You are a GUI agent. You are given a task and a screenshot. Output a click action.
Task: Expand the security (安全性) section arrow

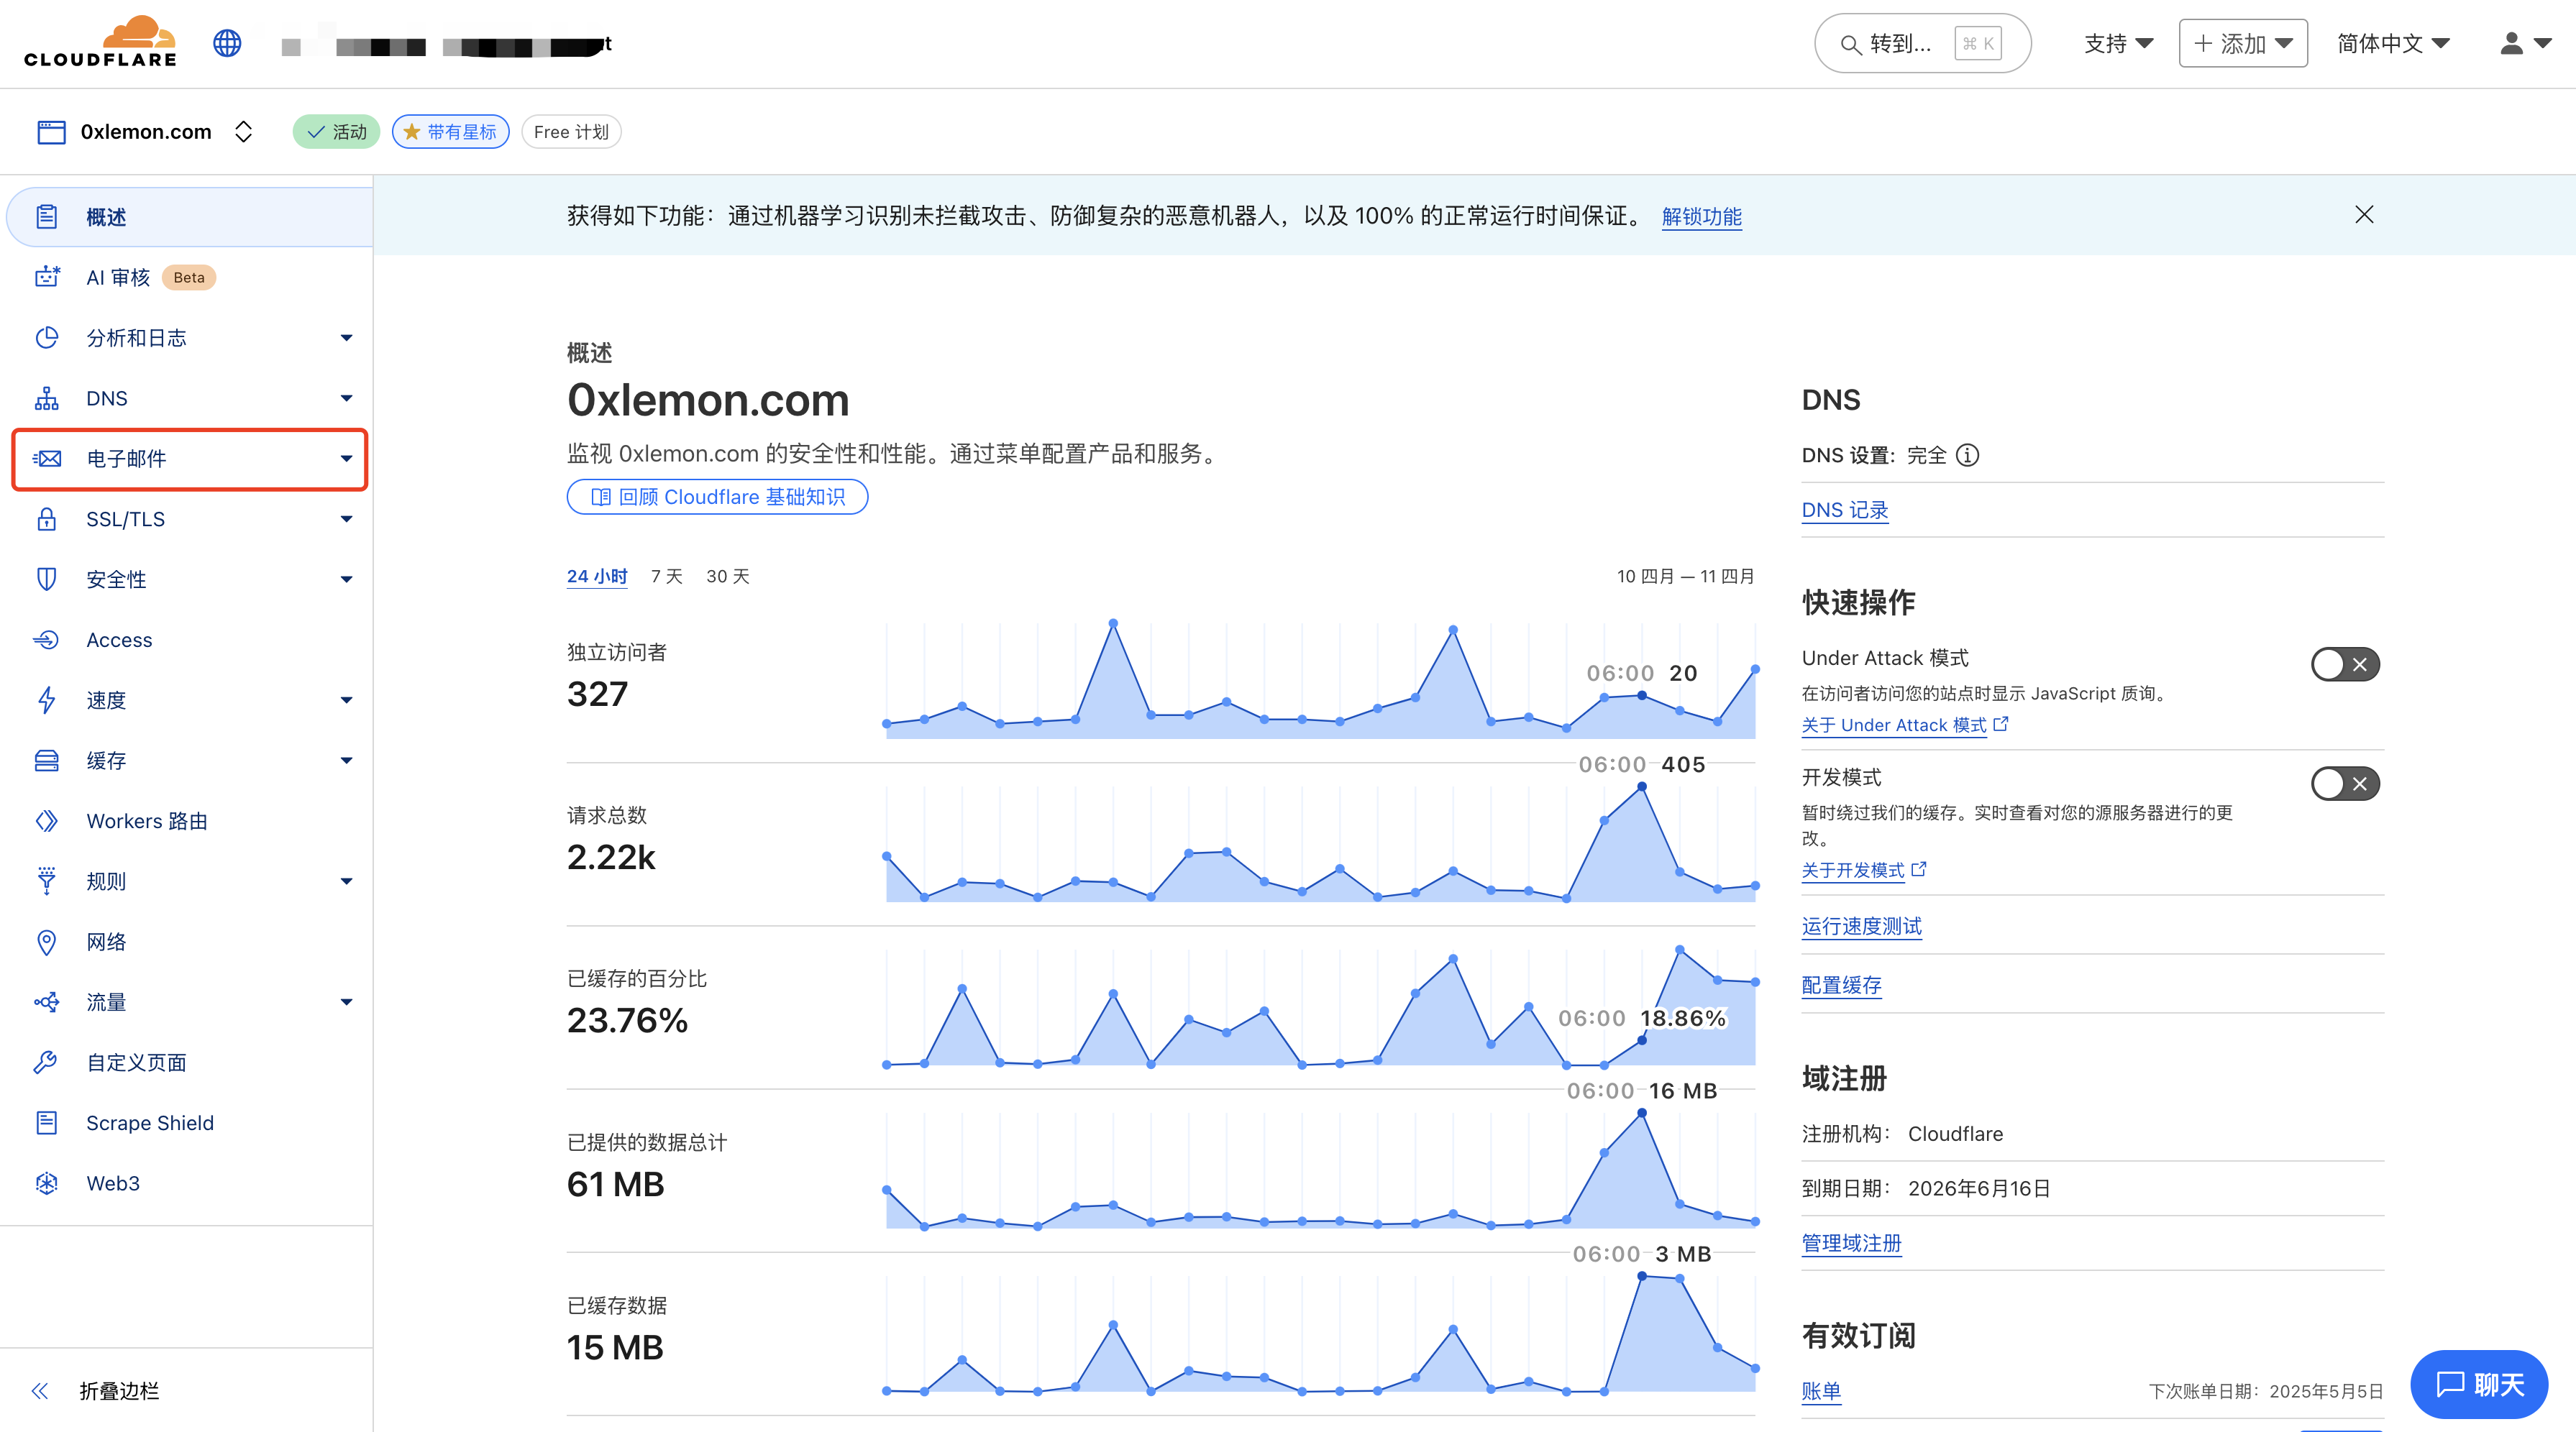(x=346, y=579)
